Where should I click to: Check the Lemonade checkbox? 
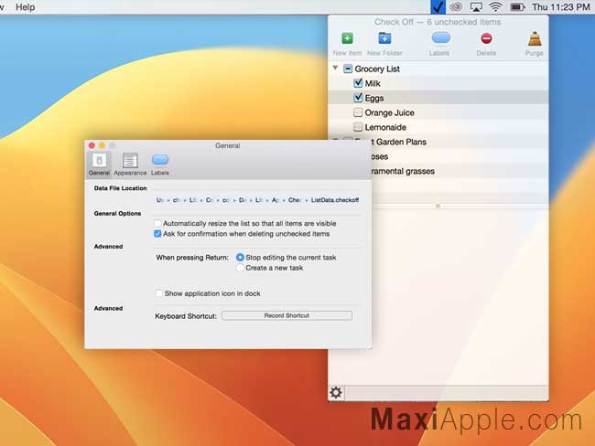(357, 127)
